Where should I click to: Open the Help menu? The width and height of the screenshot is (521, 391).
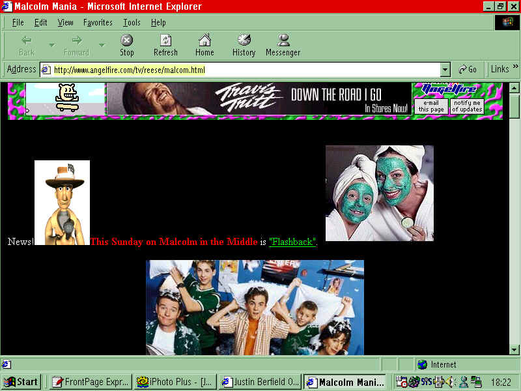(158, 23)
